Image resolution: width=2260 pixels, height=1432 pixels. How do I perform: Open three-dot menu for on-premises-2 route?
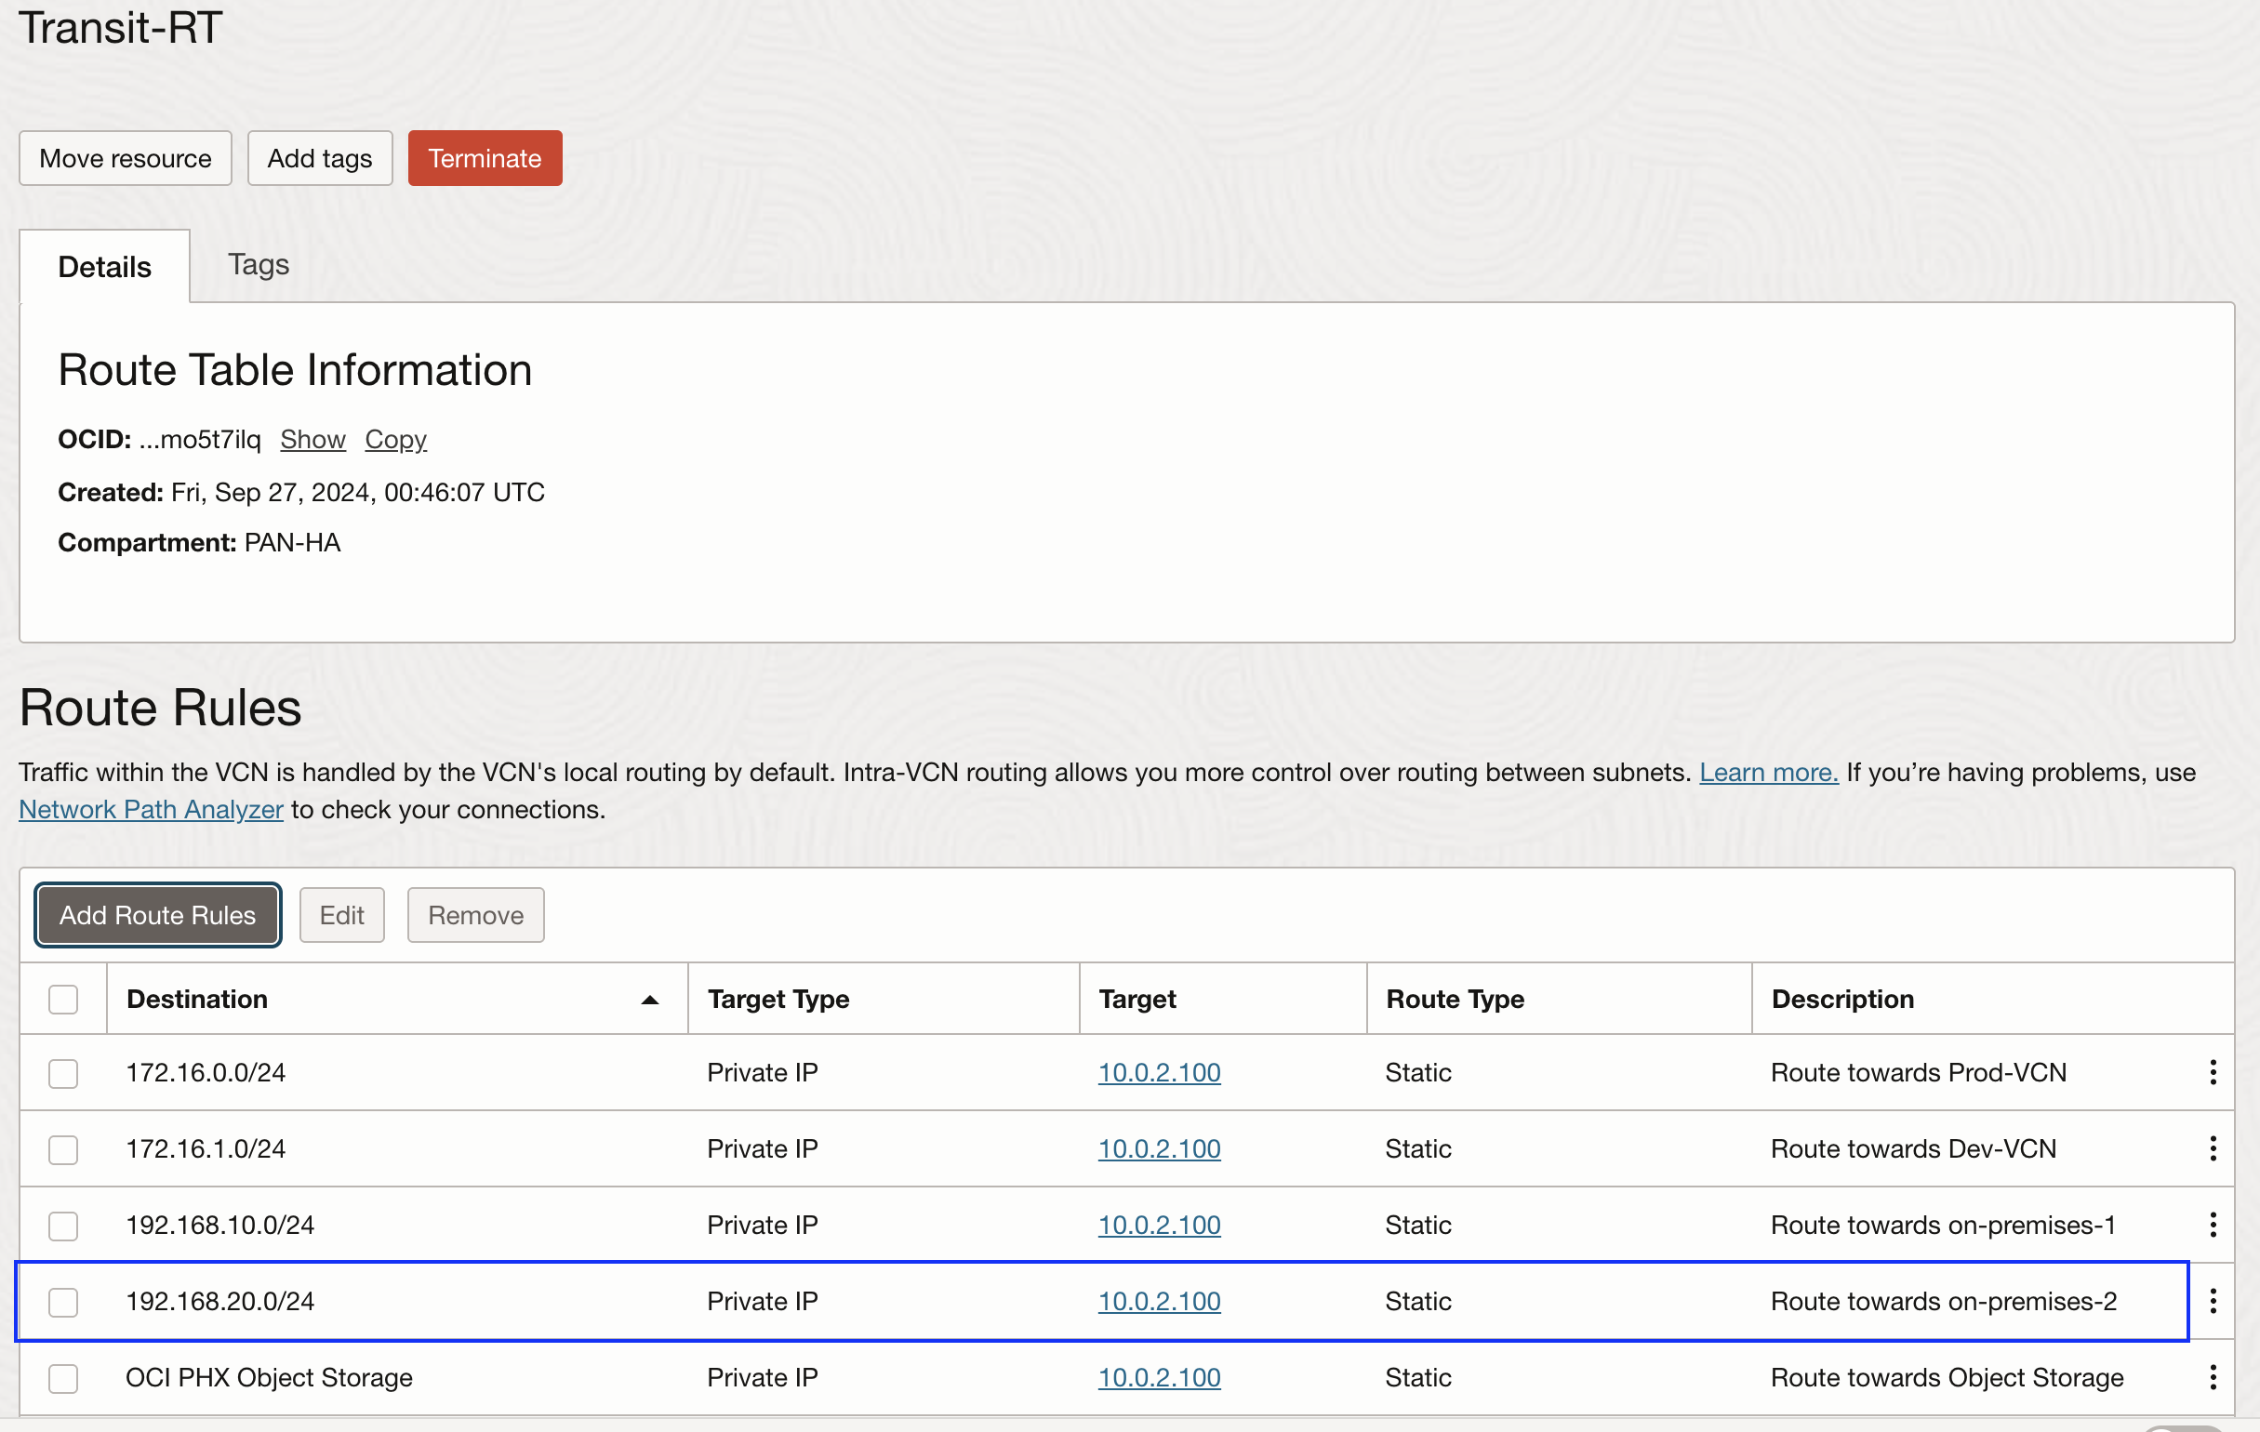point(2213,1301)
